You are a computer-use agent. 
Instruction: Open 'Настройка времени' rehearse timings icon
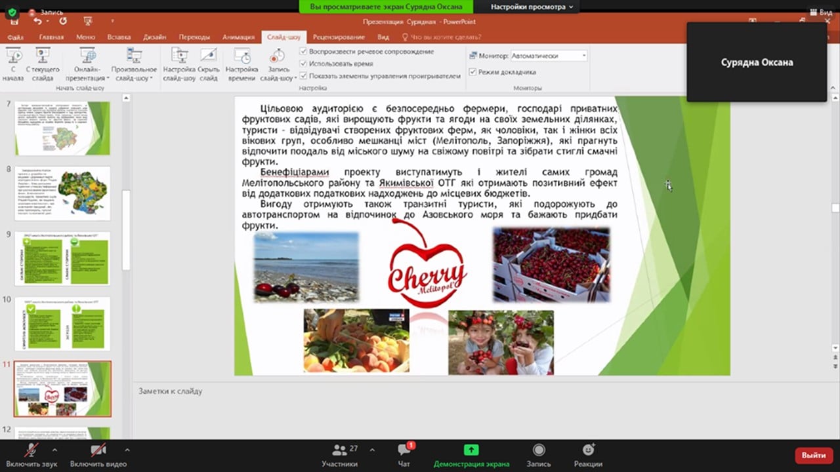(x=241, y=58)
